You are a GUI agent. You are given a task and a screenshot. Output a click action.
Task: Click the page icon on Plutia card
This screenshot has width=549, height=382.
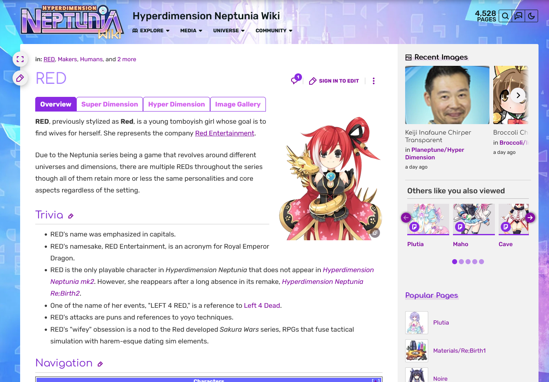[414, 227]
